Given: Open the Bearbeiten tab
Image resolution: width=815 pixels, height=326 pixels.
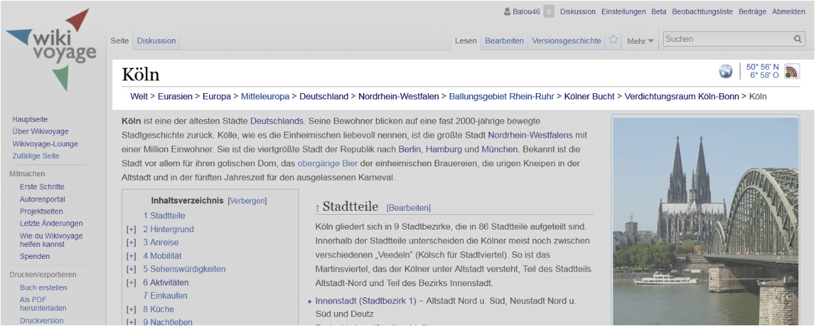Looking at the screenshot, I should click(504, 41).
